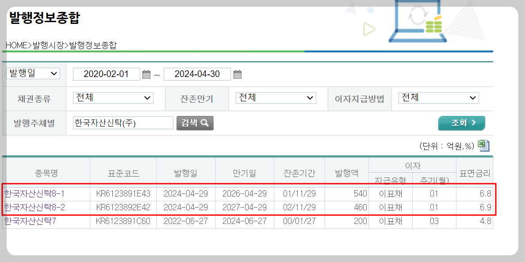Screen dimensions: 525x262
Task: Click issue amount 540
Action: point(360,194)
